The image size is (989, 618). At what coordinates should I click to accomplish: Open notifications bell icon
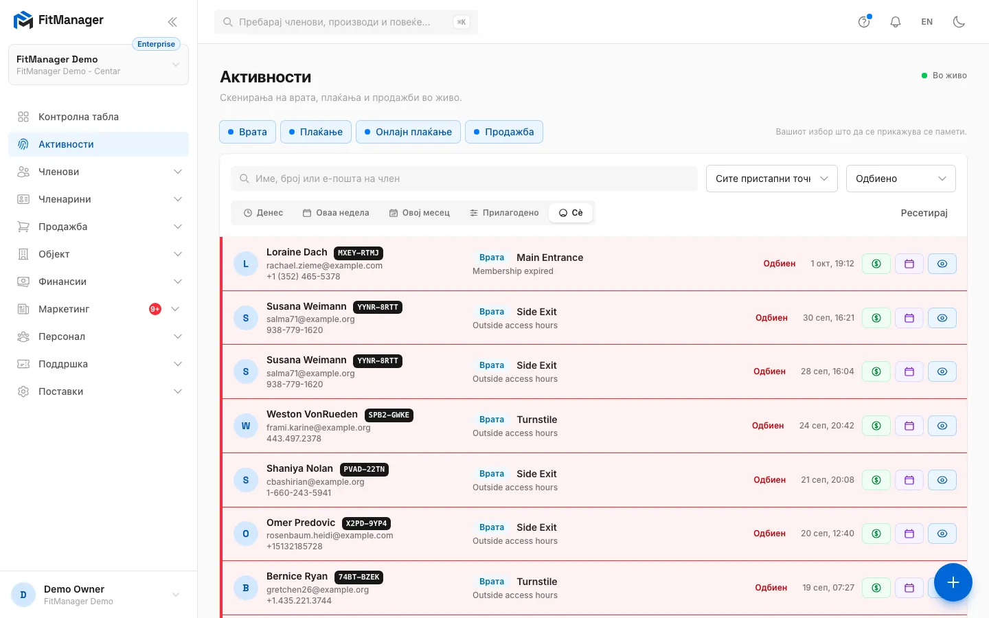pos(896,22)
